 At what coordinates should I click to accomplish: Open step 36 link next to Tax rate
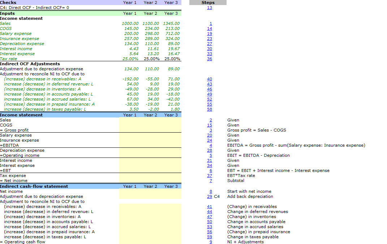(x=210, y=59)
